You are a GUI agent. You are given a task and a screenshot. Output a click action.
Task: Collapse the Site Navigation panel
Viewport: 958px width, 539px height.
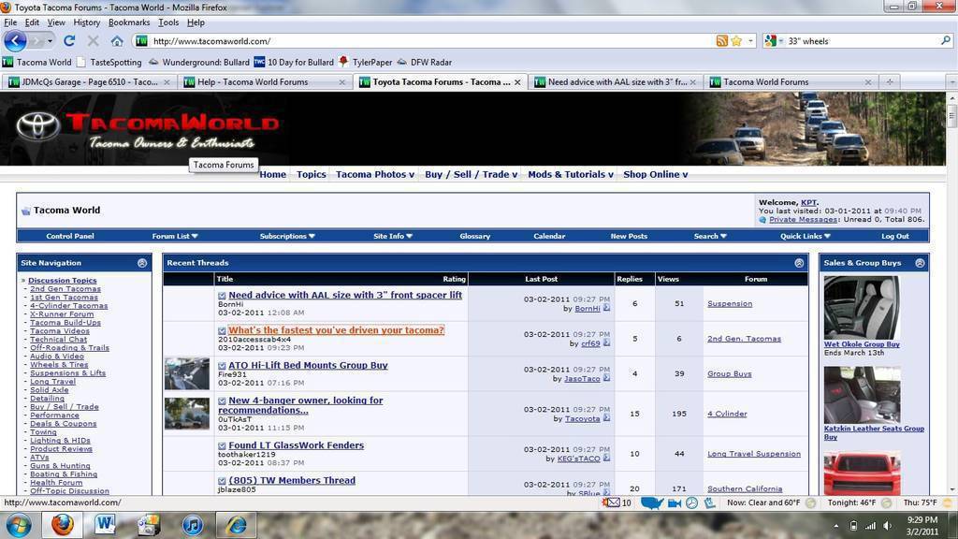click(x=142, y=263)
